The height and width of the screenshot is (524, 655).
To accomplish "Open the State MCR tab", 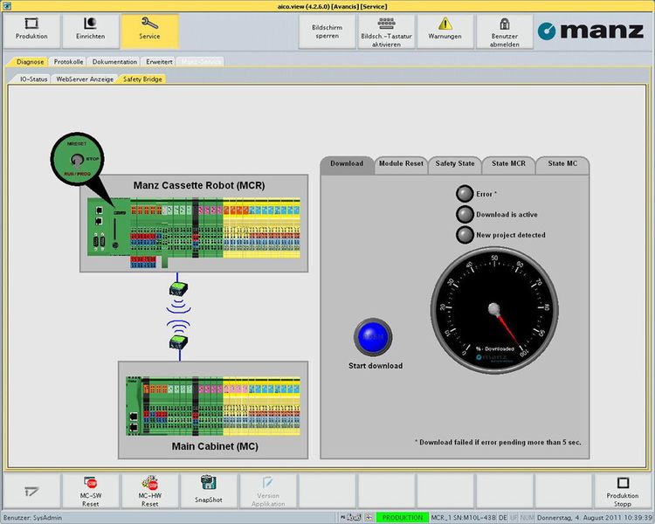I will click(508, 164).
